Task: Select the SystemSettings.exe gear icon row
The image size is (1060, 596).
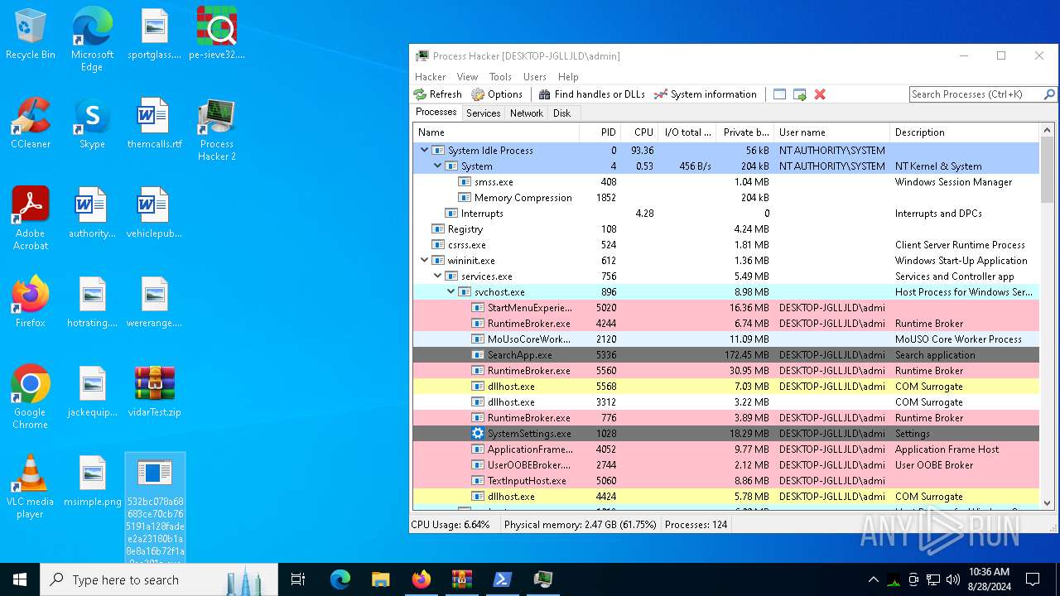Action: click(x=725, y=433)
